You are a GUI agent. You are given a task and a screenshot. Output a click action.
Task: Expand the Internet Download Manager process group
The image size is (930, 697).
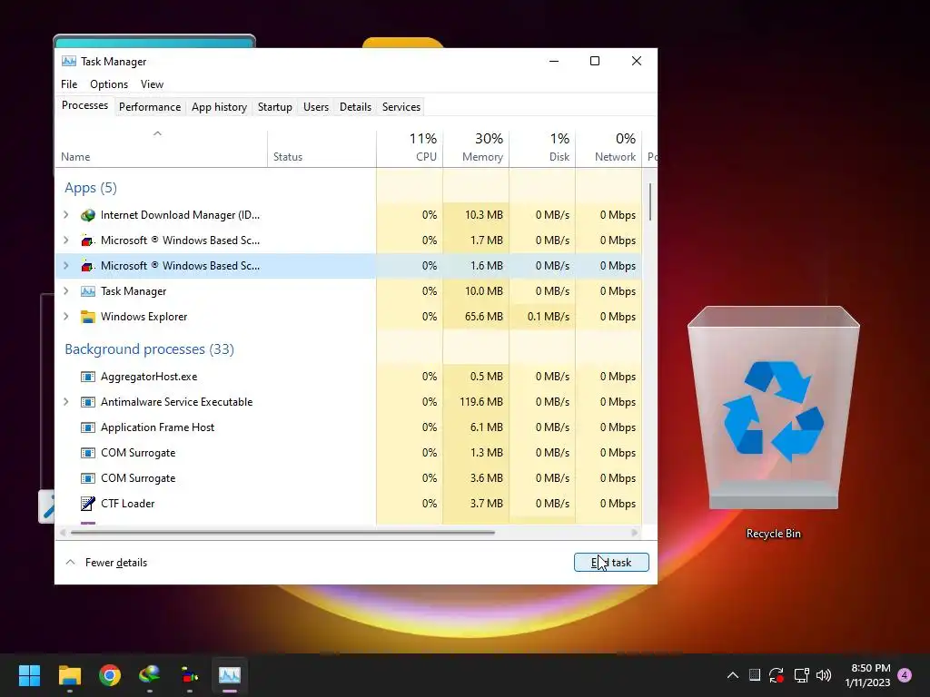[x=66, y=215]
